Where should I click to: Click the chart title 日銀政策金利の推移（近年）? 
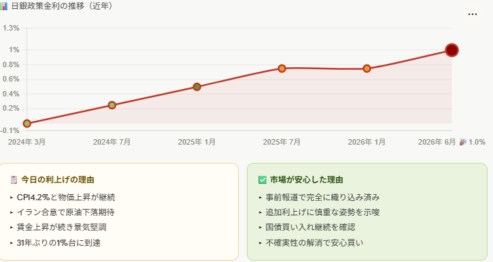(63, 6)
